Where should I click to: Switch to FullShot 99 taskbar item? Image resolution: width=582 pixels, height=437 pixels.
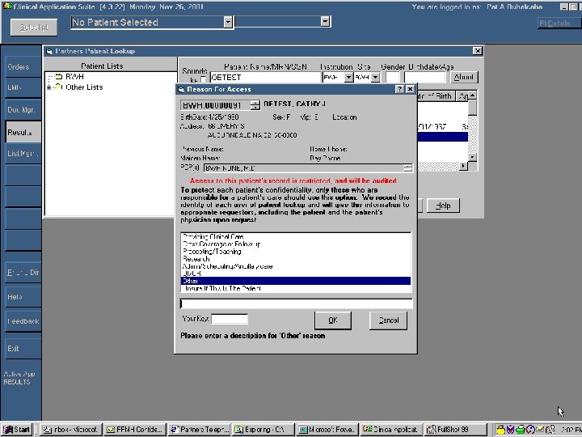(456, 430)
